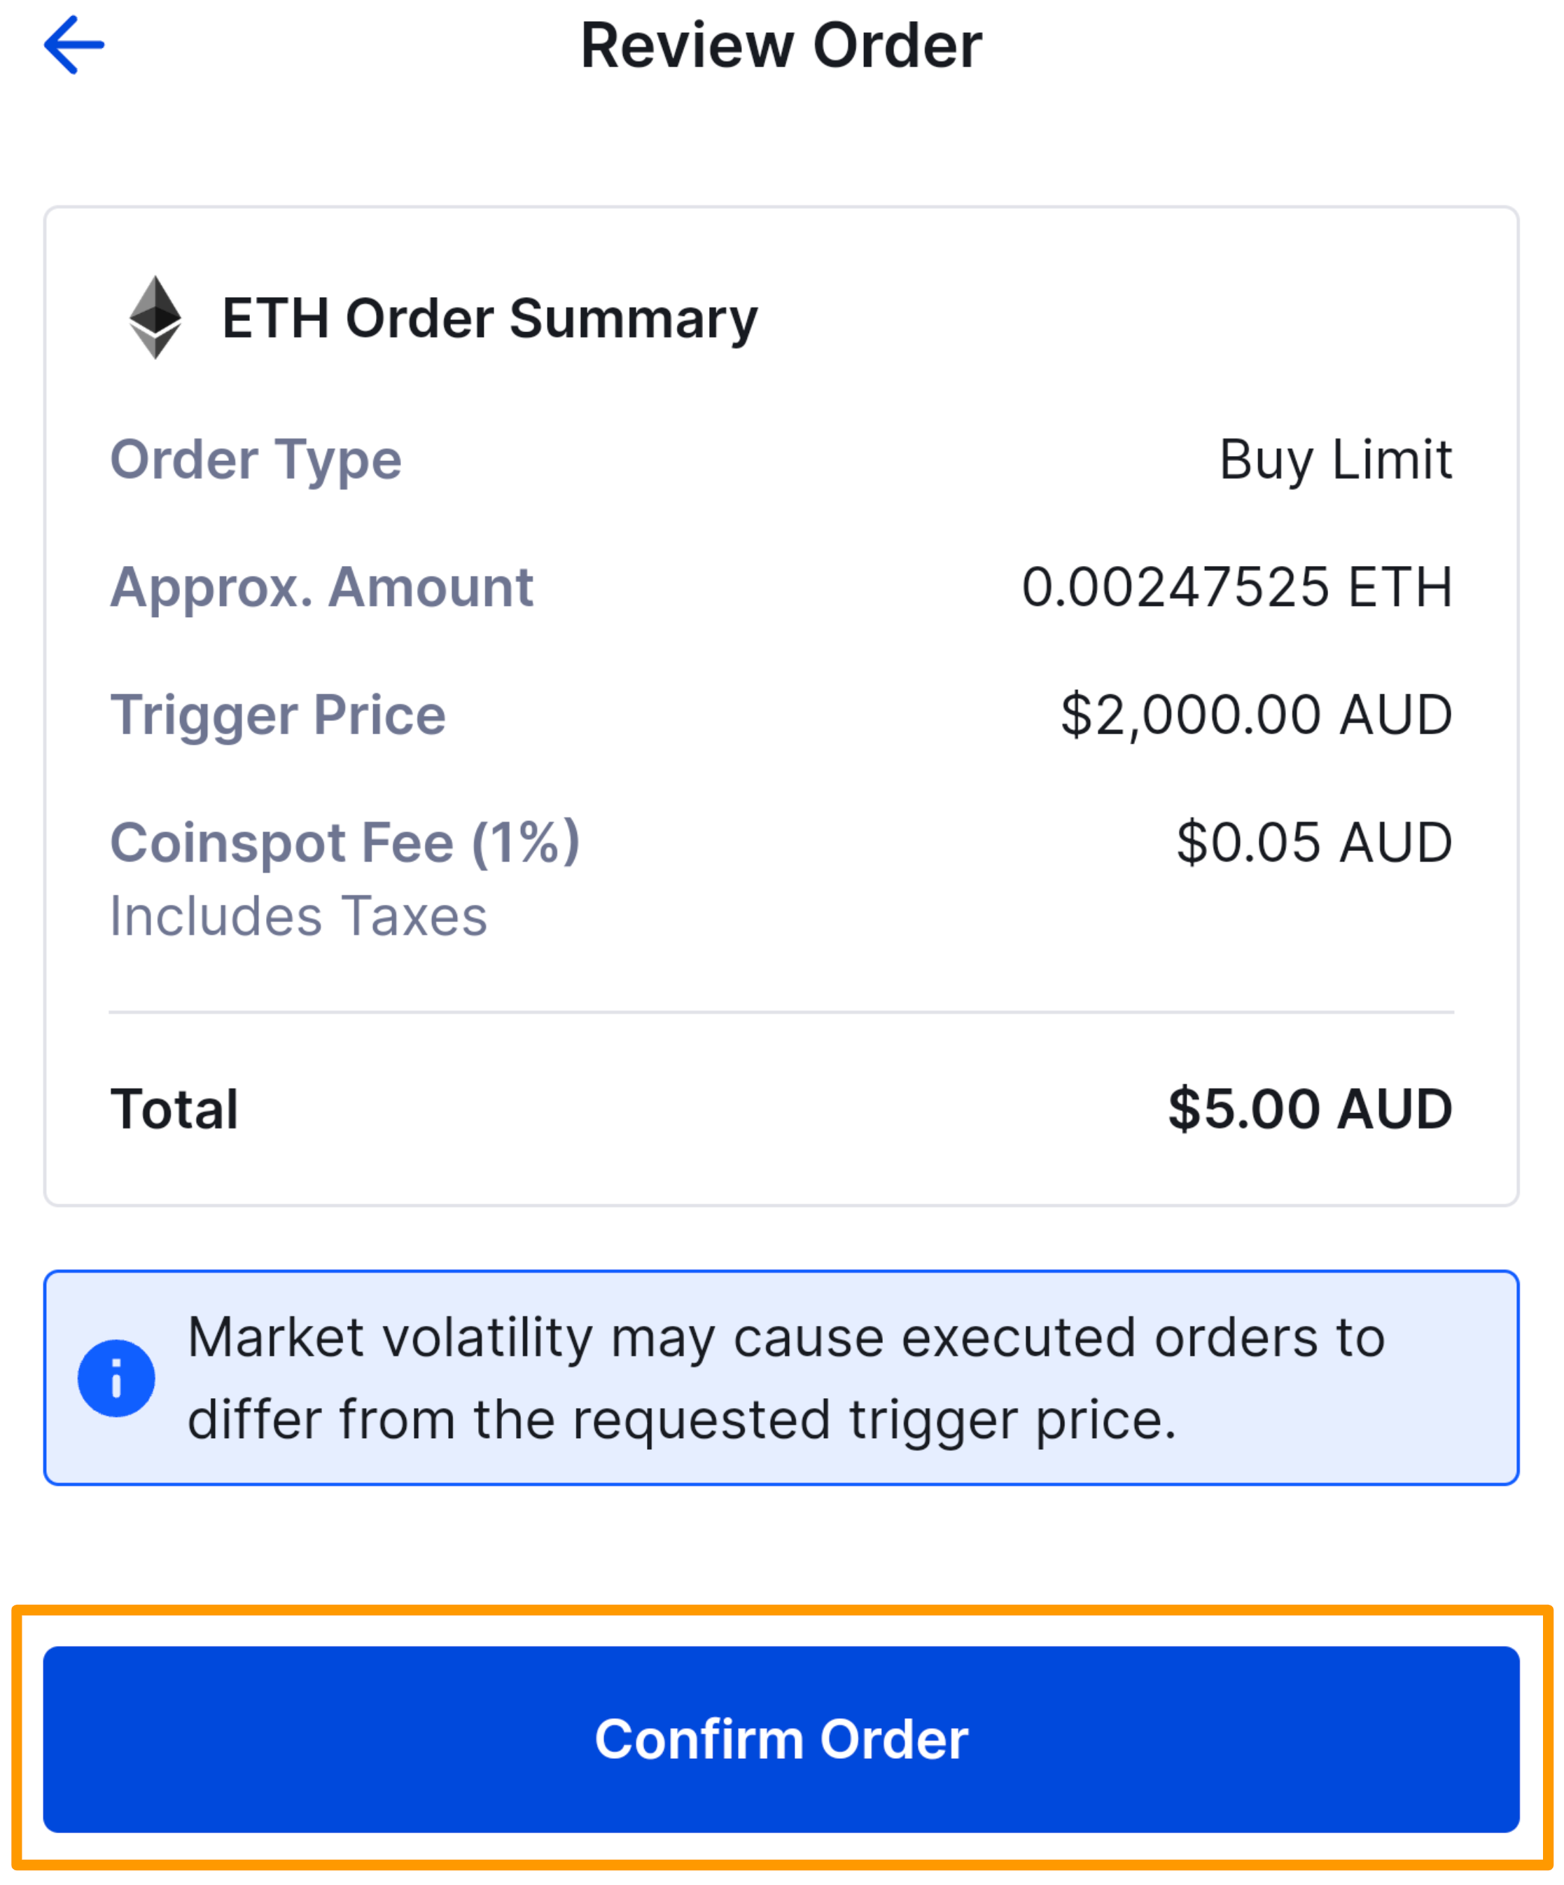Click the Buy Limit order type value
This screenshot has width=1564, height=1885.
click(1334, 460)
